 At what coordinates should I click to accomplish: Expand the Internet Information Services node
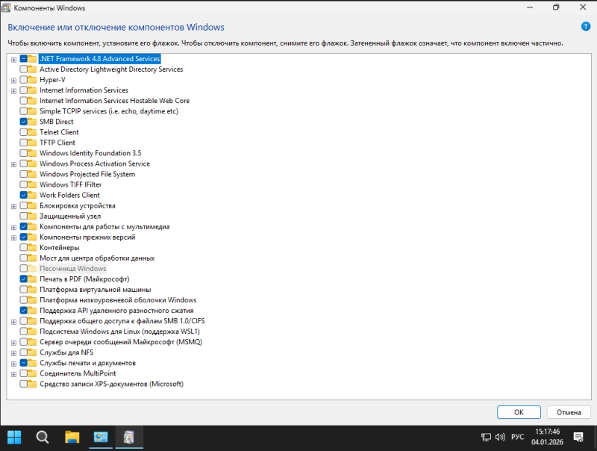pos(13,90)
